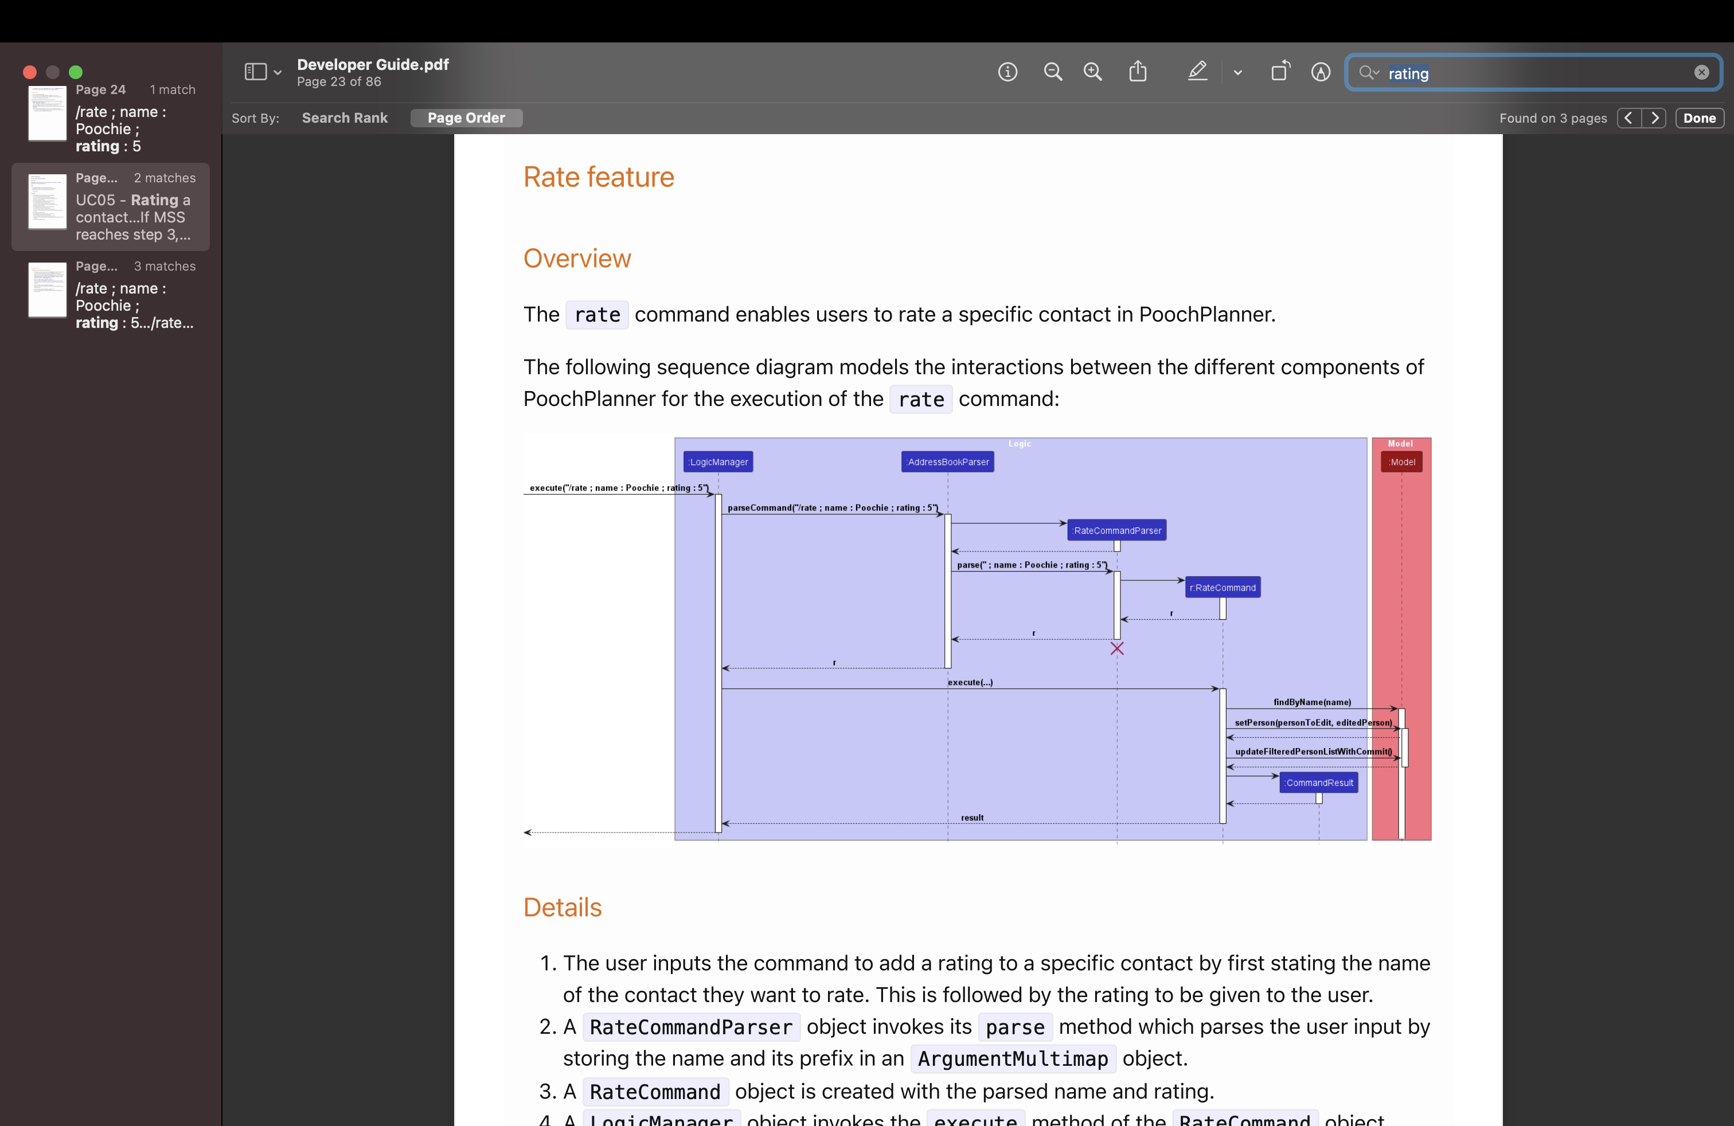Expand the sidebar view options chevron
The height and width of the screenshot is (1126, 1734).
pos(278,73)
